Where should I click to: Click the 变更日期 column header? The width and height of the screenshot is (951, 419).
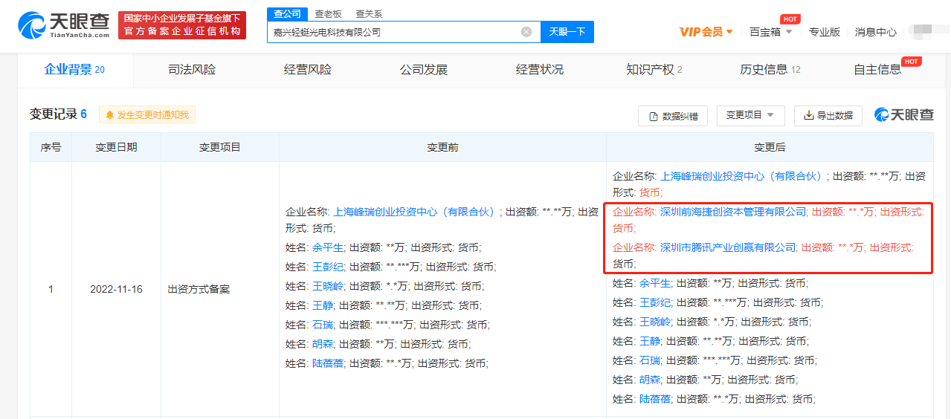[x=116, y=148]
